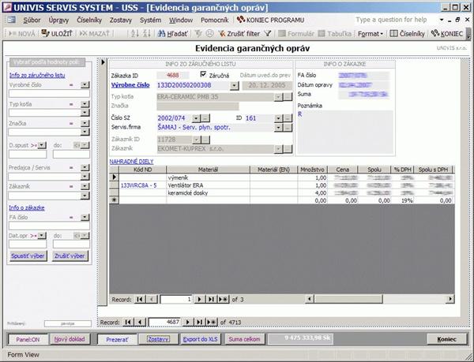
Task: Open filter Zákazník value dropdown
Action: (85, 196)
